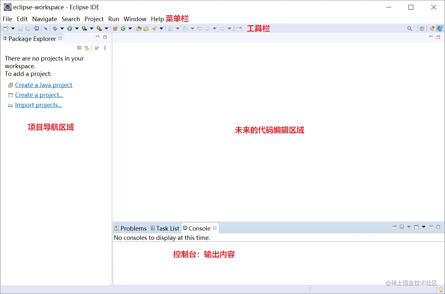Screen dimensions: 445x294
Task: Click the Display Selected Console icon
Action: click(402, 227)
